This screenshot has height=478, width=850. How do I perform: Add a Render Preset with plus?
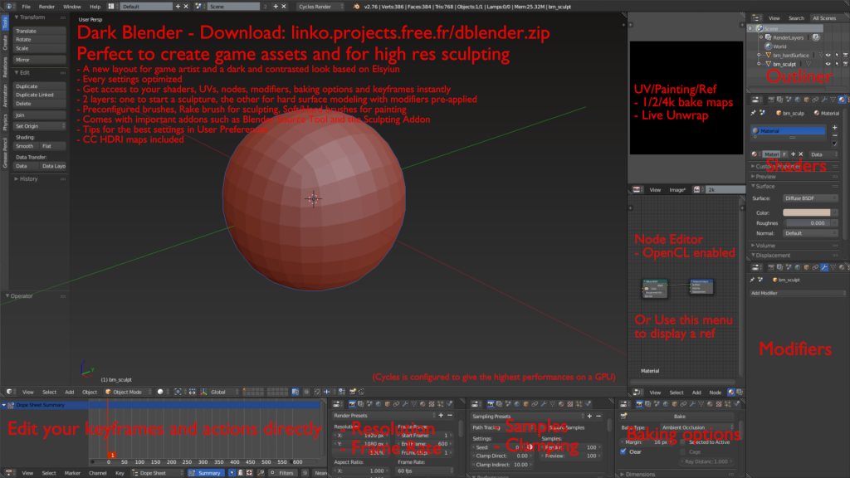point(441,416)
